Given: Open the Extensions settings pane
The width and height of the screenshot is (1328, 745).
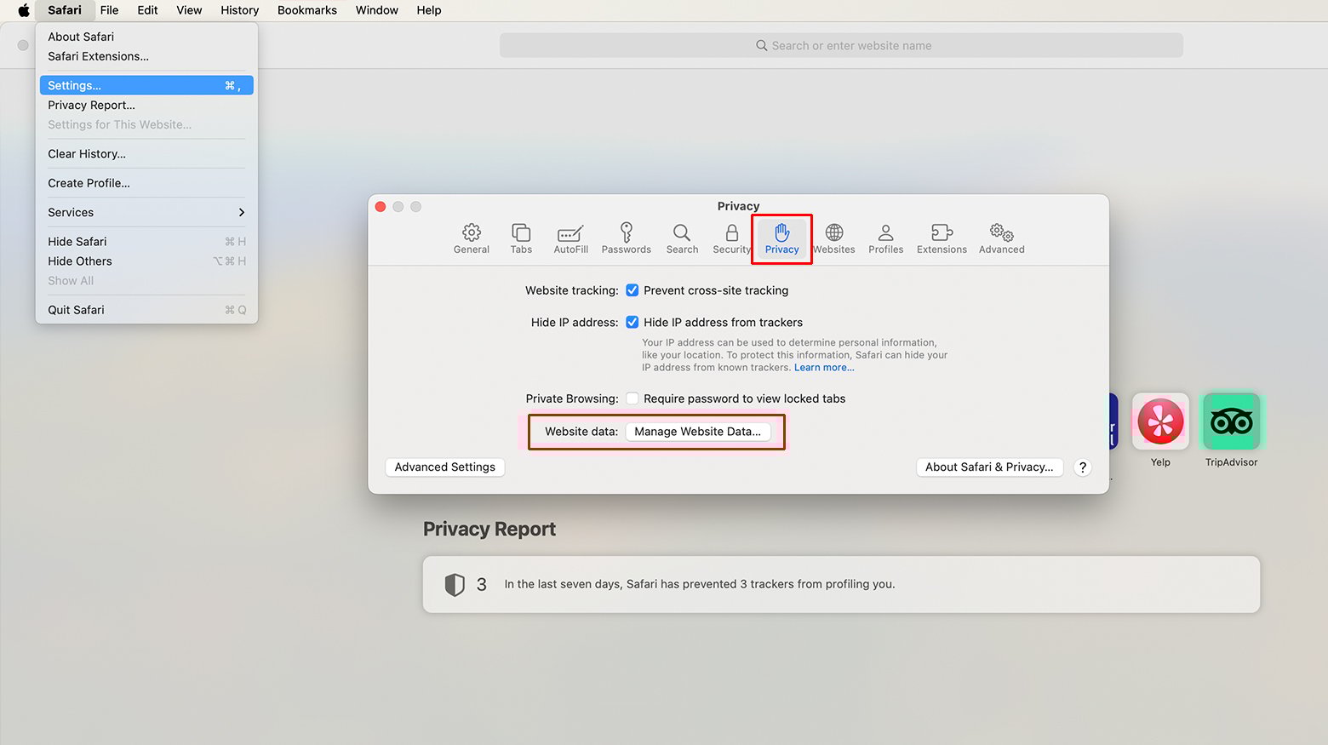Looking at the screenshot, I should 941,238.
